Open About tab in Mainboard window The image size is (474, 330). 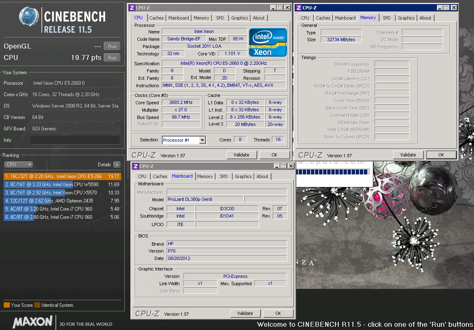(x=262, y=176)
